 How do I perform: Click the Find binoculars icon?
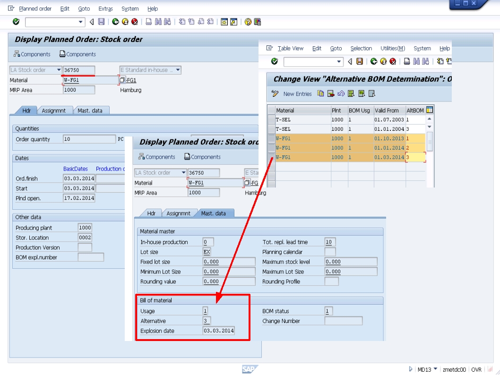[x=159, y=20]
